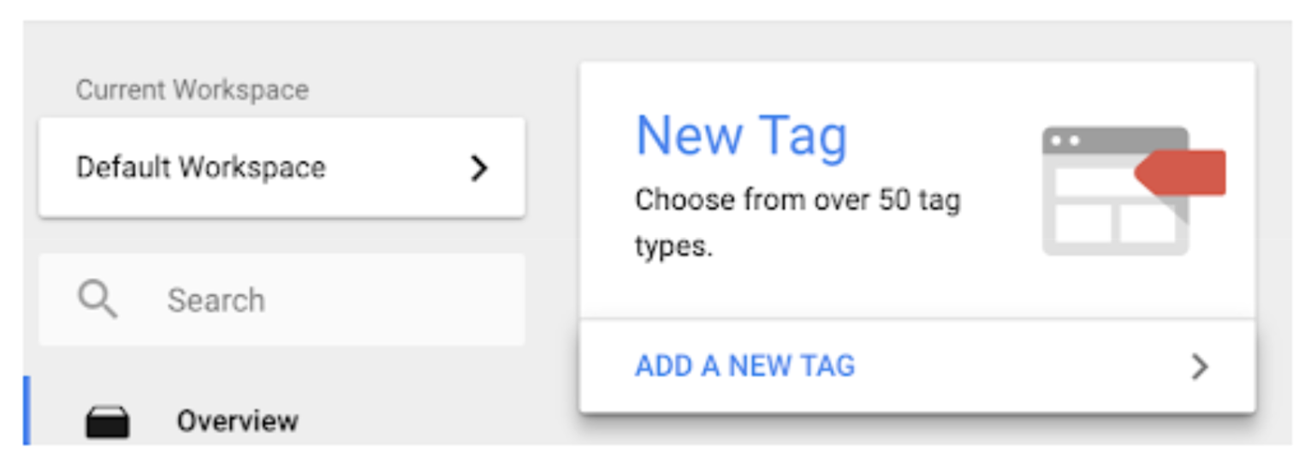Click the arrow beside ADD A NEW TAG
This screenshot has width=1311, height=462.
(1200, 367)
